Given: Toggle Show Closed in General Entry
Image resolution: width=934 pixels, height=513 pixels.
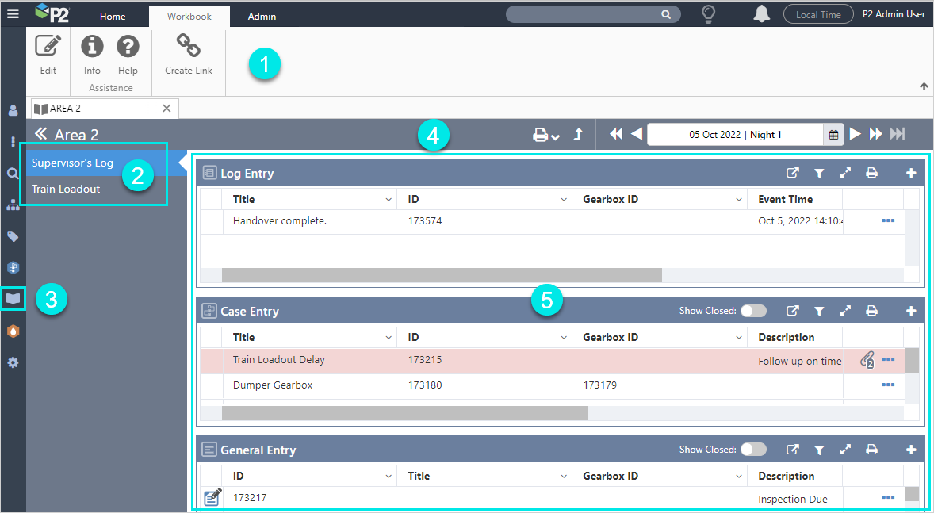Looking at the screenshot, I should (x=753, y=450).
